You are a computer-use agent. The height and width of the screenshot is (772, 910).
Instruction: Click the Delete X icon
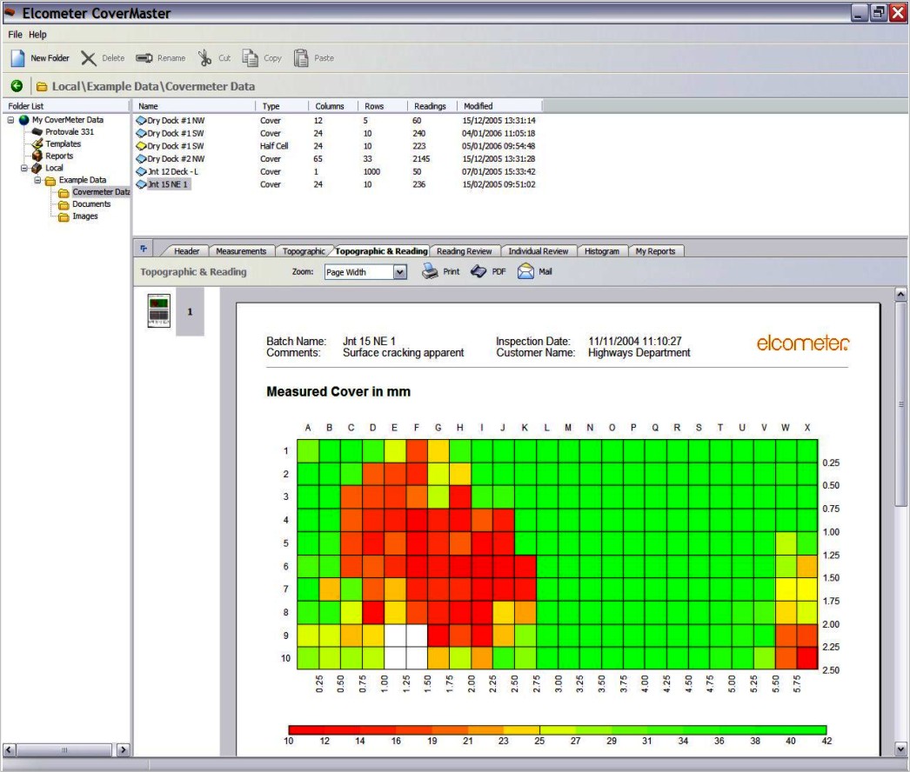point(88,58)
